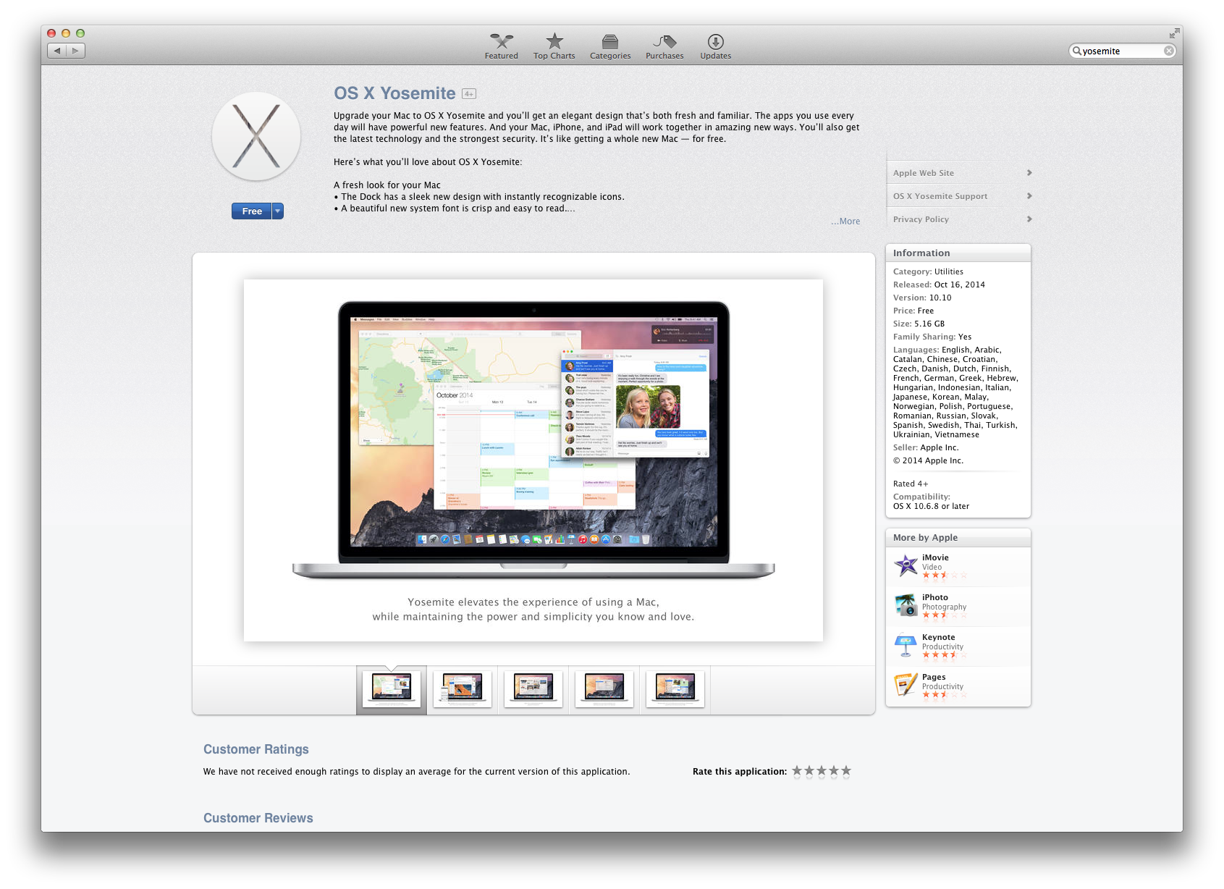Screen dimensions: 1224x889
Task: Click the Customer Reviews heading
Action: coord(258,818)
